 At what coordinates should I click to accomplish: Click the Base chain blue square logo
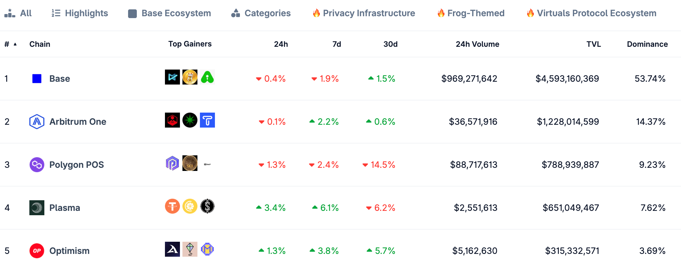pyautogui.click(x=37, y=79)
